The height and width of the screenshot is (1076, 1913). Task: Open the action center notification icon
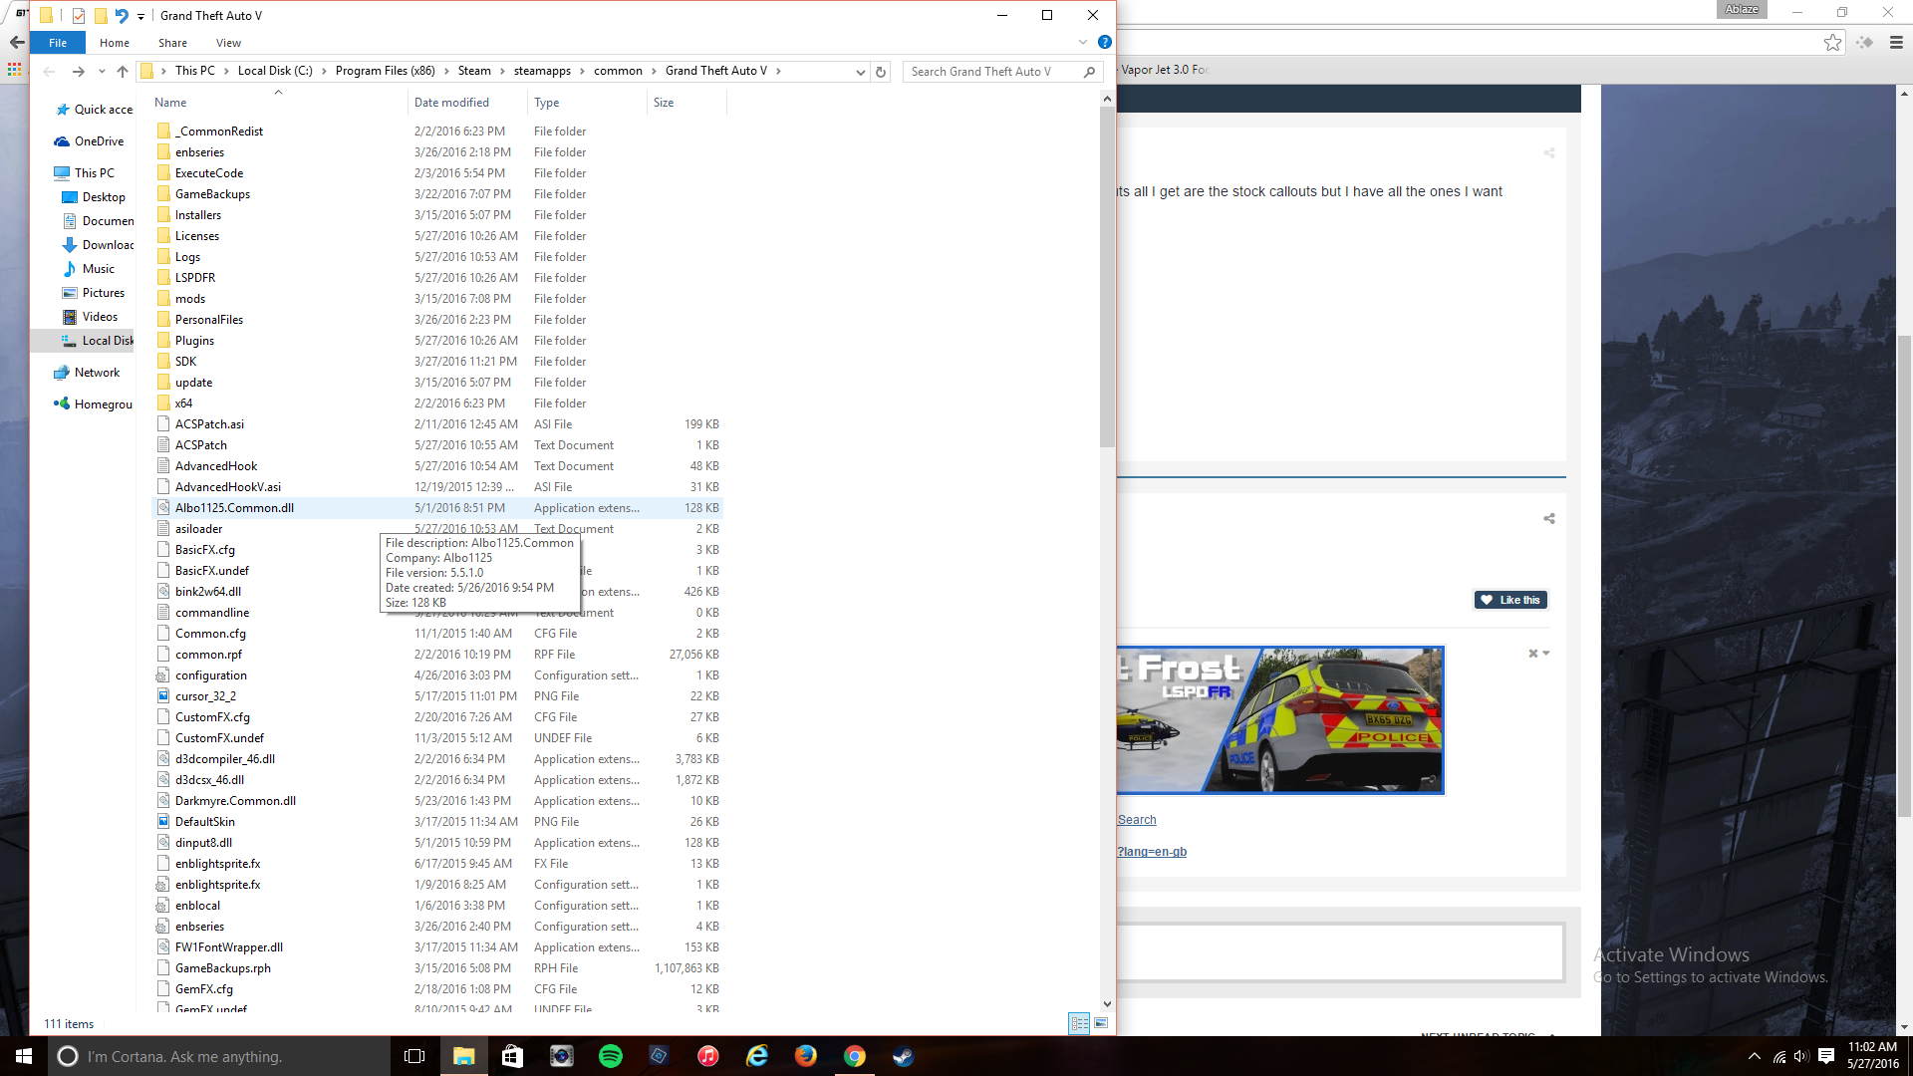tap(1826, 1056)
